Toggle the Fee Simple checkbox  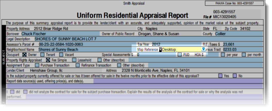(x=48, y=60)
